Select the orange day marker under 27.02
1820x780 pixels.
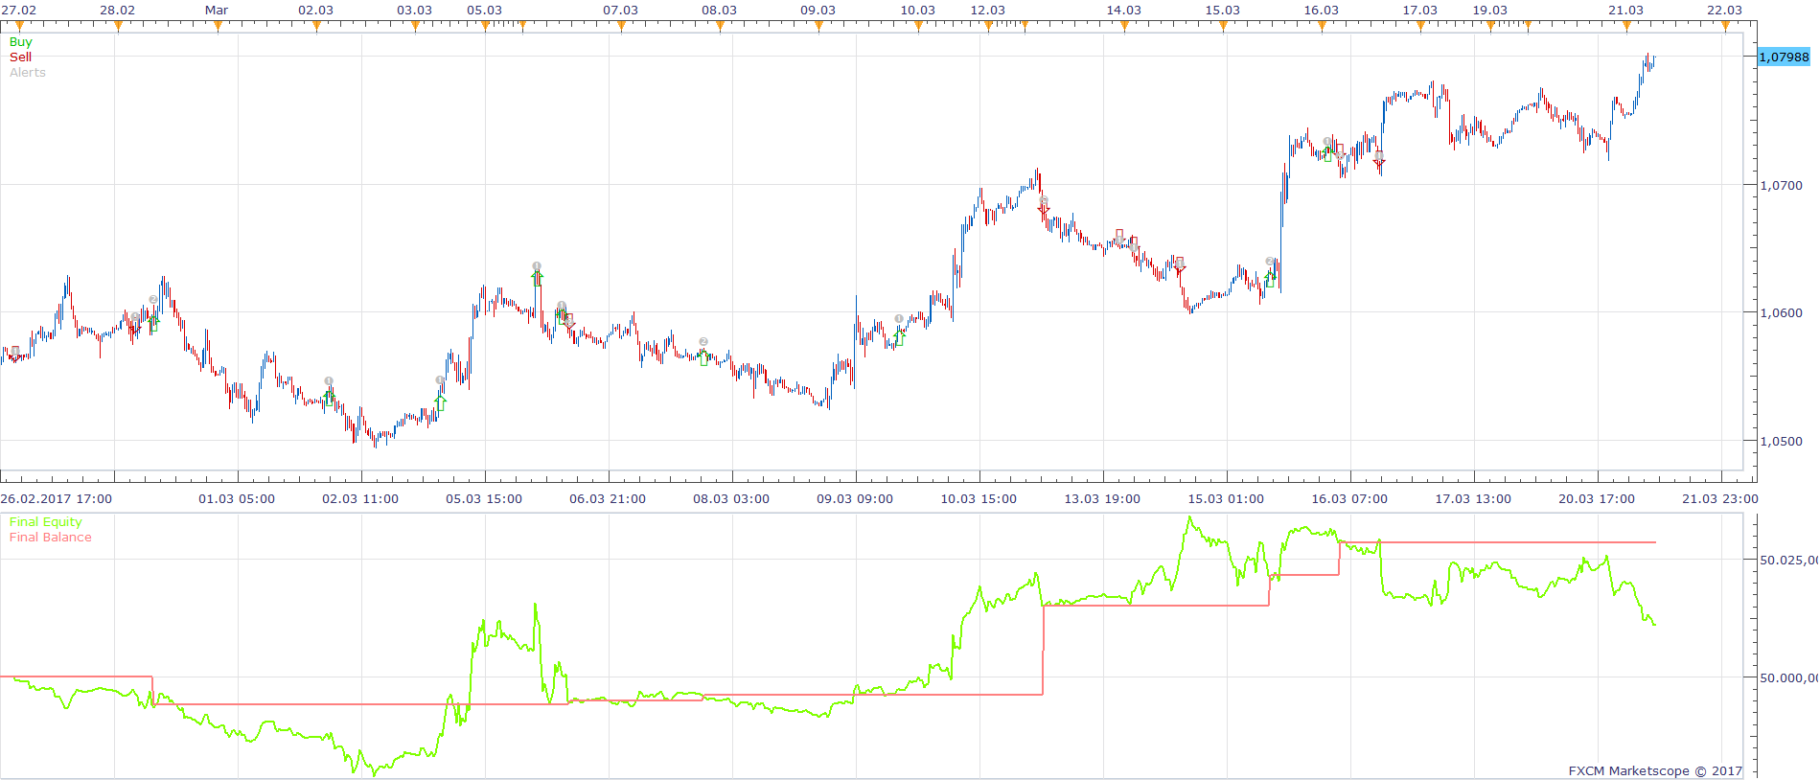tap(19, 26)
